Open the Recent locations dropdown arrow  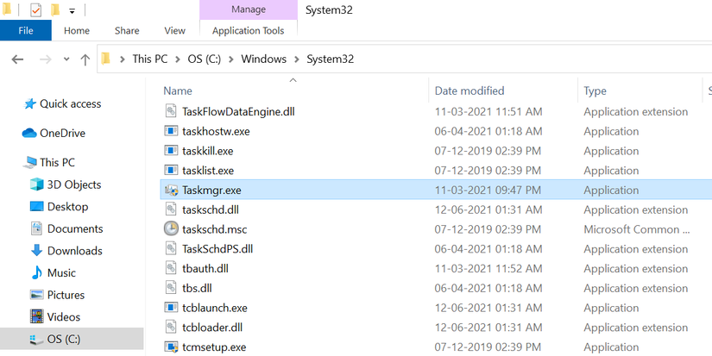pyautogui.click(x=66, y=59)
